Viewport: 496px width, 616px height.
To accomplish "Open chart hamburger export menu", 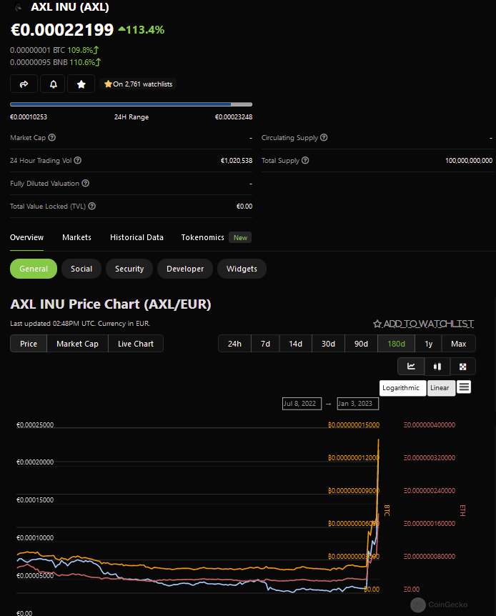I will coord(464,387).
